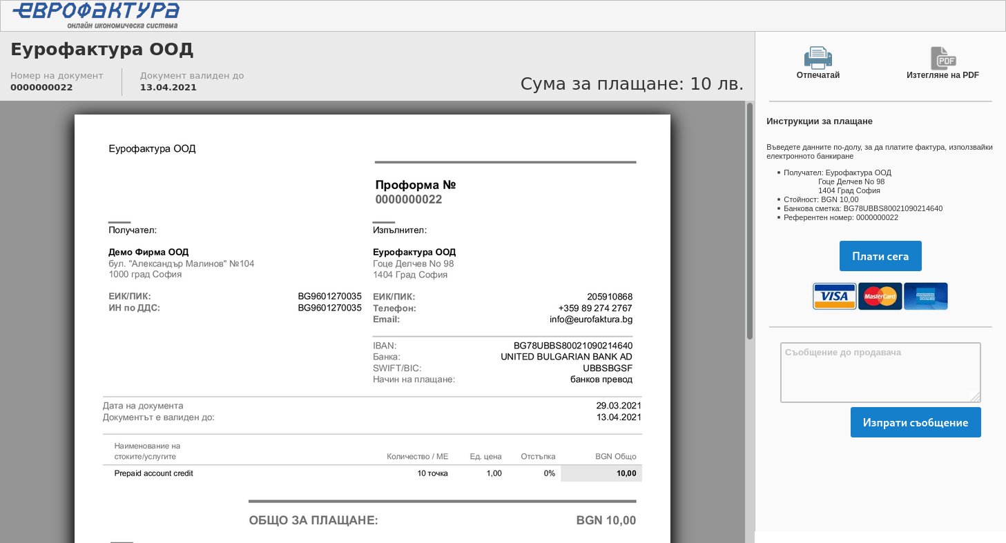Select the American Express logo
Viewport: 1006px width, 543px height.
925,296
